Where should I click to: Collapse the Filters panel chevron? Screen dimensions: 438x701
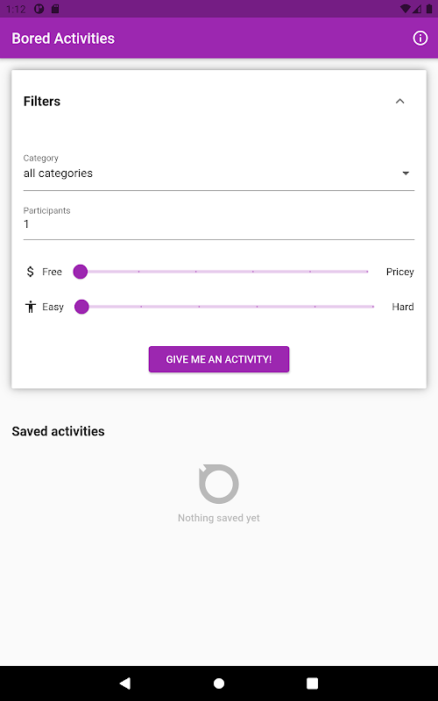pyautogui.click(x=400, y=101)
